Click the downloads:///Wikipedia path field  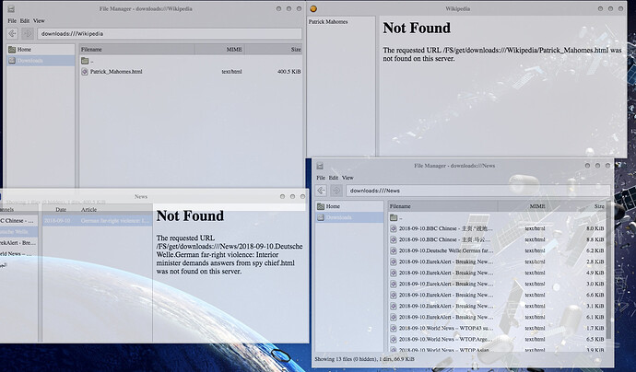[170, 34]
